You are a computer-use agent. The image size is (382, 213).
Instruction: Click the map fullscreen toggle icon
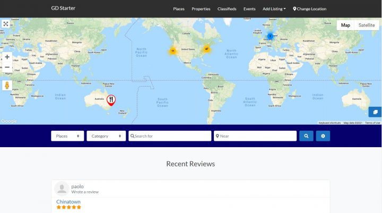tap(6, 24)
